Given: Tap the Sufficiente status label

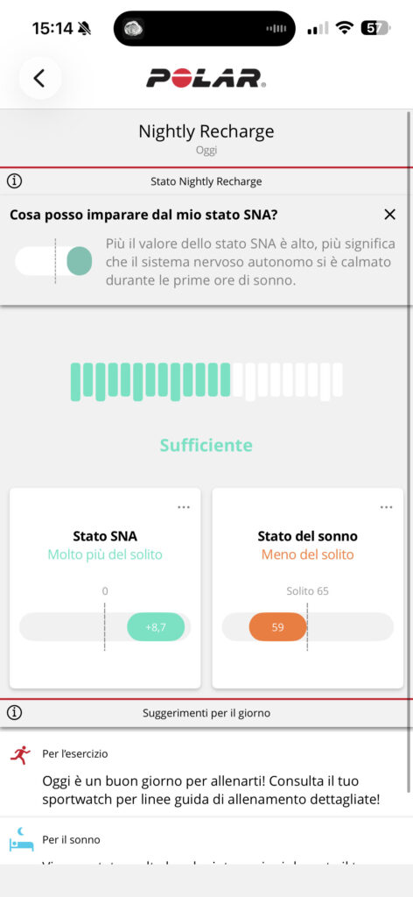Looking at the screenshot, I should pos(206,445).
